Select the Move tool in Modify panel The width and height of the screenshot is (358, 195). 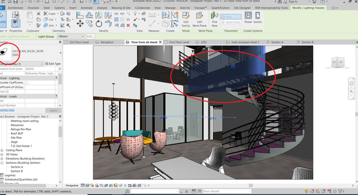(80, 24)
